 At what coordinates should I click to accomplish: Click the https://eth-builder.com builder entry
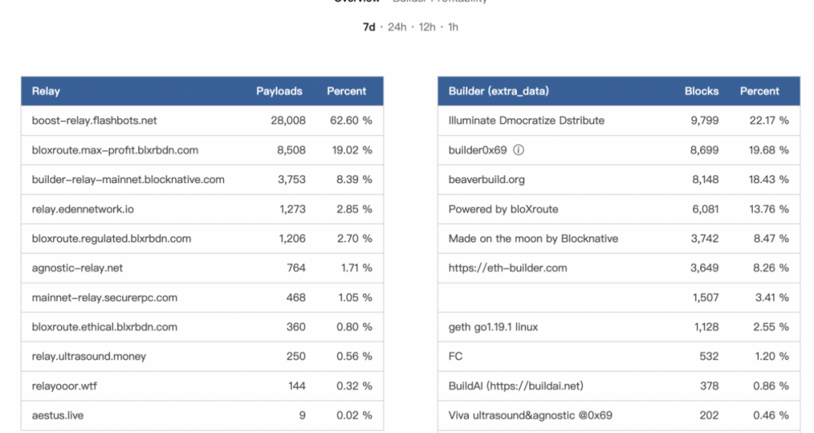[507, 268]
